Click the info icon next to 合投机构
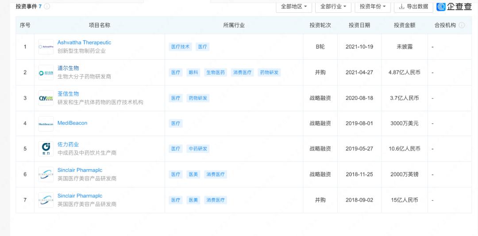This screenshot has width=478, height=236. point(462,25)
